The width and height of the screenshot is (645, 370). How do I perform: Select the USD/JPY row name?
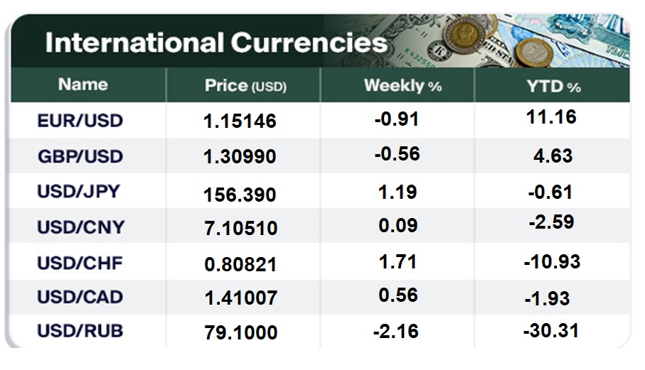pos(80,192)
